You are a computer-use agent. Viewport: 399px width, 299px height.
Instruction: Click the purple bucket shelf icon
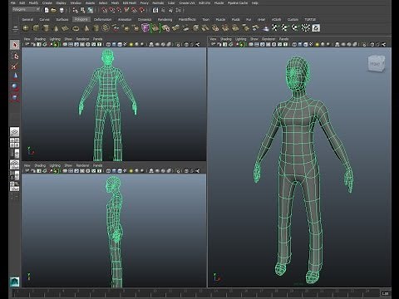click(x=145, y=27)
